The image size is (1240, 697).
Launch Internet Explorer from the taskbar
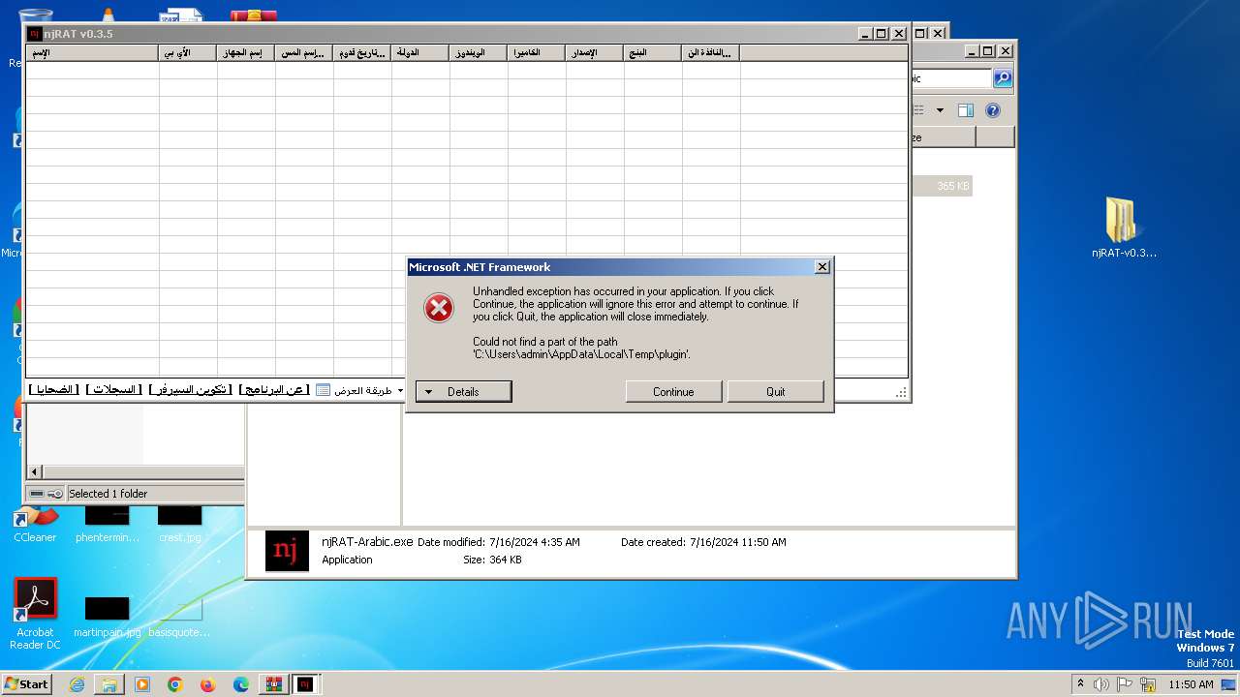pos(77,684)
